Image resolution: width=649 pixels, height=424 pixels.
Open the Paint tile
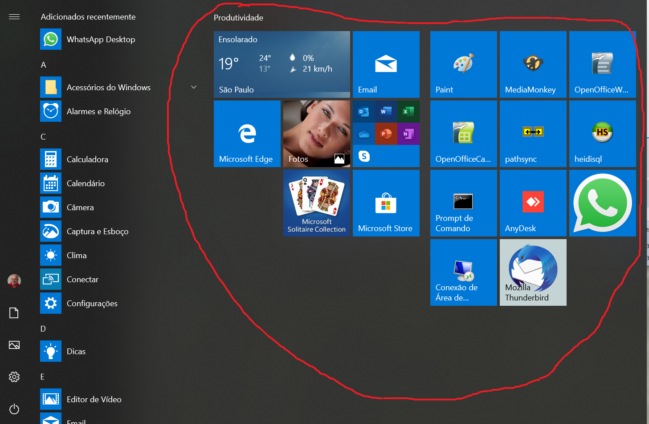coord(463,64)
